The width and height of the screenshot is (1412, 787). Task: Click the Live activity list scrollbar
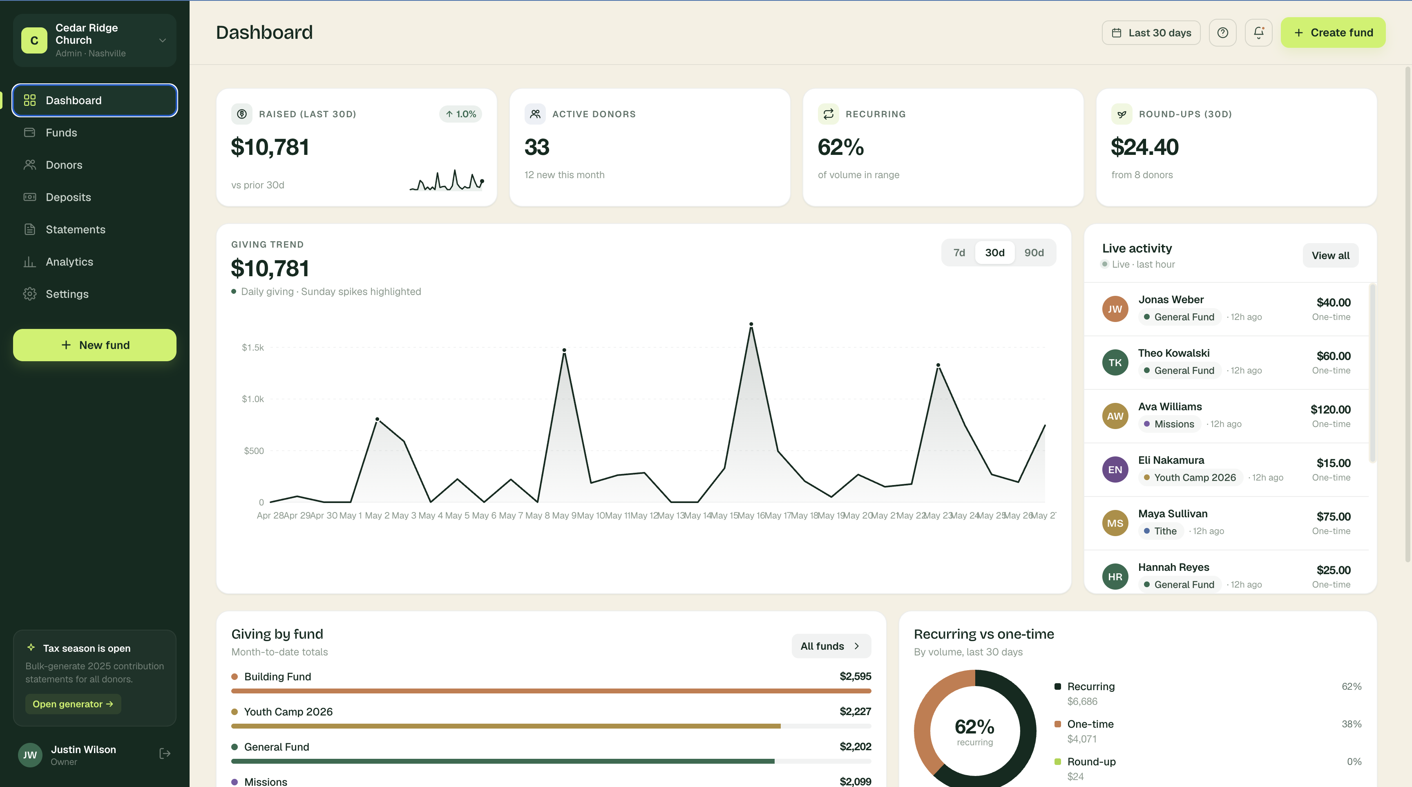point(1372,373)
